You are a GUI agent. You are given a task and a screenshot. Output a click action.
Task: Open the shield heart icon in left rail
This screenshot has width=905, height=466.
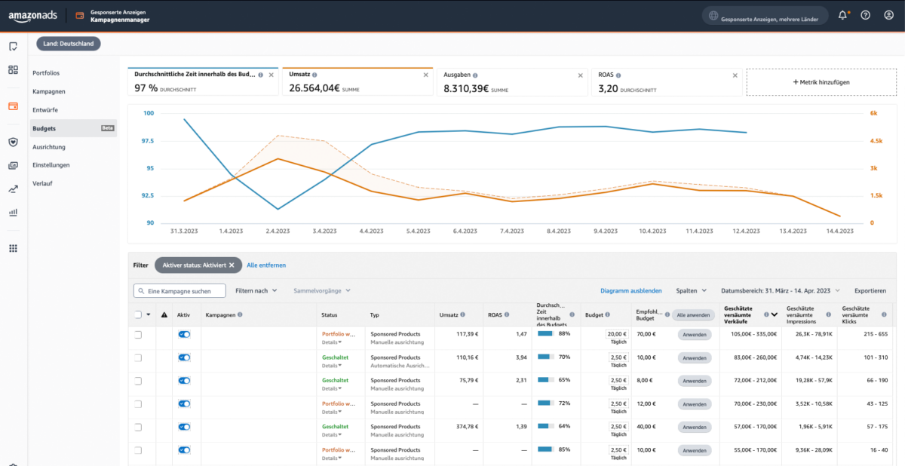point(13,142)
